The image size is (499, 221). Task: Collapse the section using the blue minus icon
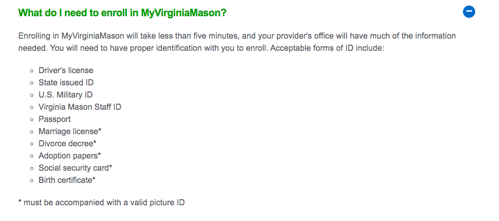pyautogui.click(x=469, y=12)
